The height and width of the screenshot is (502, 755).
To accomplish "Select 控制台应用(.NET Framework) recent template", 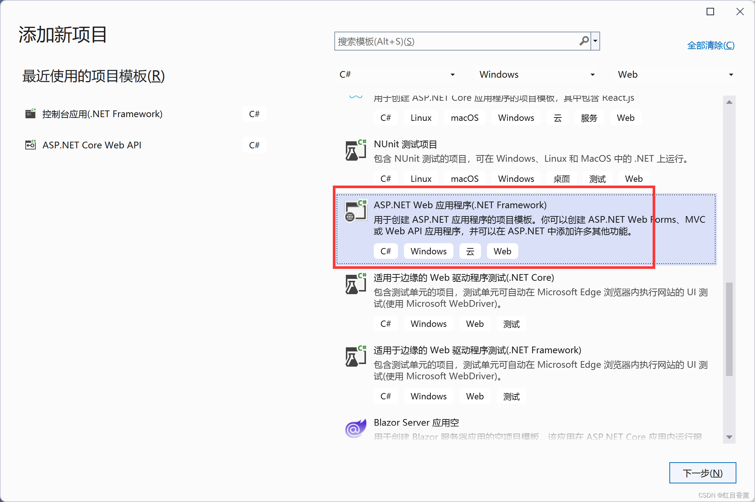I will 102,114.
